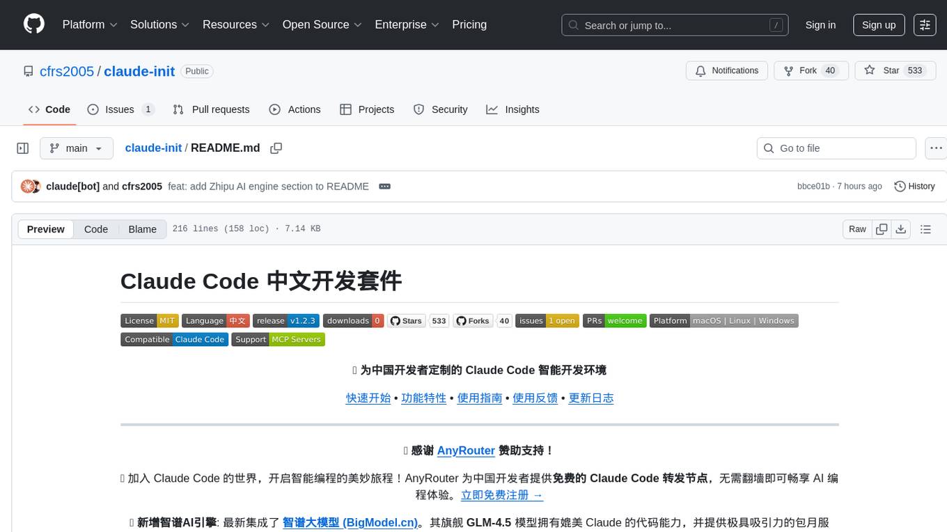Click the License MIT badge
The image size is (947, 532).
pos(150,321)
